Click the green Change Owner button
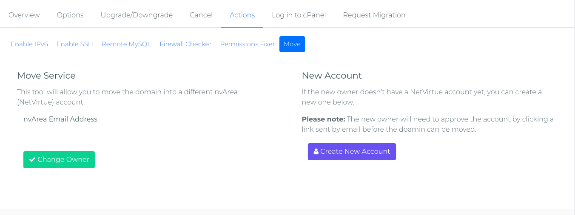575x215 pixels. pyautogui.click(x=59, y=160)
